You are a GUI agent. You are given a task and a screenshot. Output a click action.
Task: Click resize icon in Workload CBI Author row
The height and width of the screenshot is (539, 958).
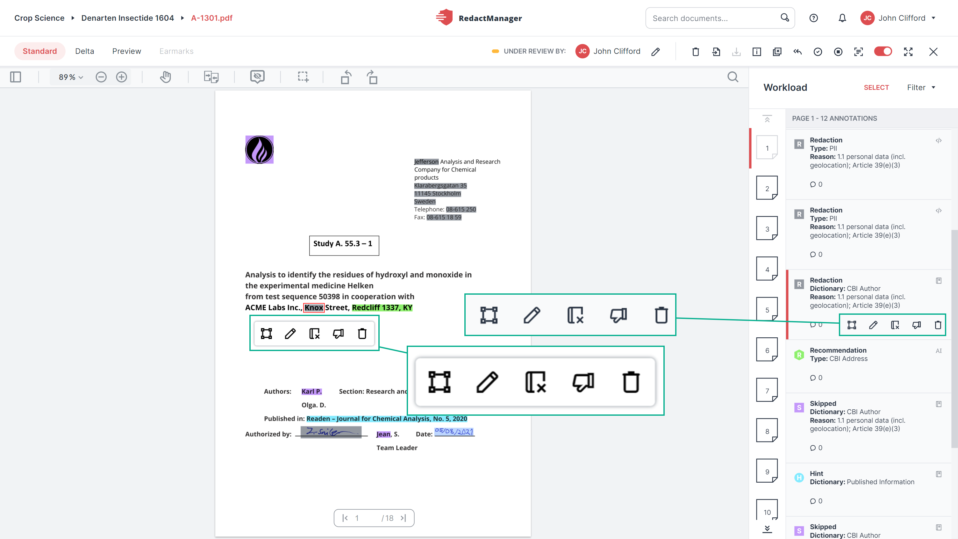pos(852,325)
